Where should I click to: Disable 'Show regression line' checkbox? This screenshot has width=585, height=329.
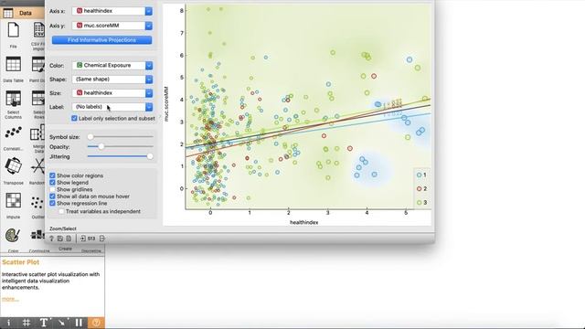click(52, 203)
